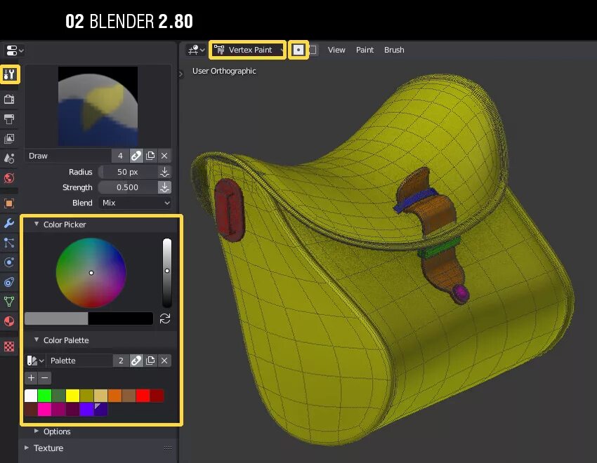Viewport: 597px width, 463px height.
Task: Open the Output properties tab
Action: pyautogui.click(x=9, y=119)
